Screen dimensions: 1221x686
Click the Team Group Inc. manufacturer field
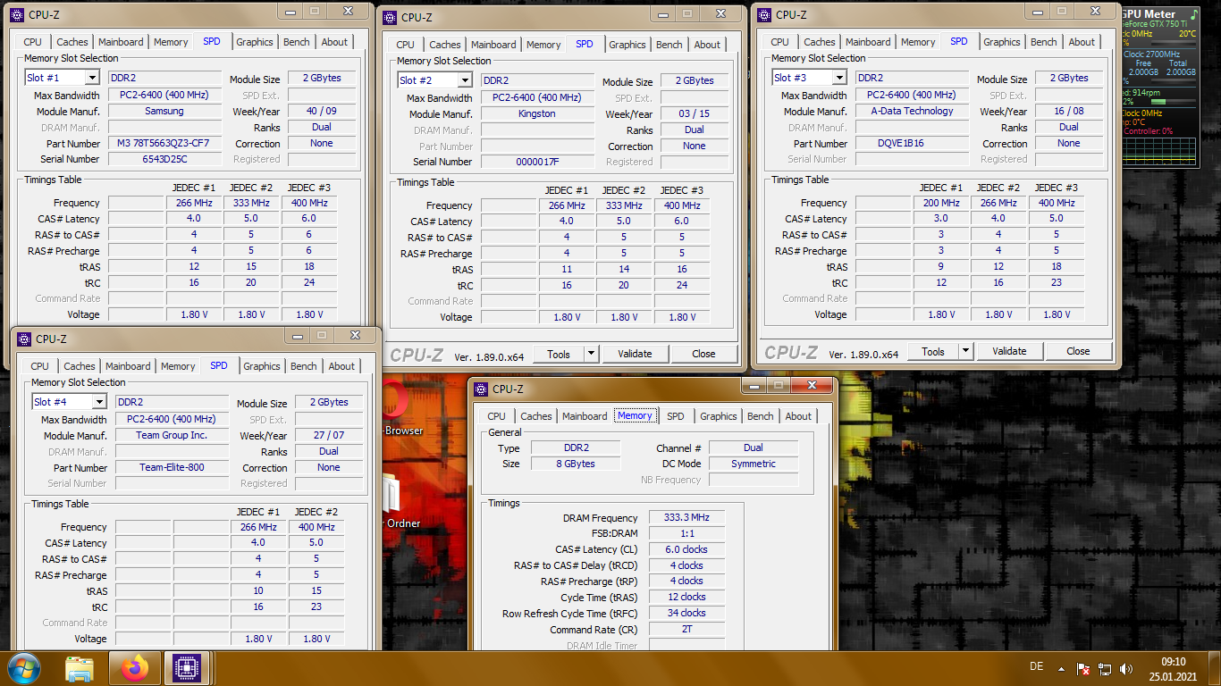click(172, 436)
